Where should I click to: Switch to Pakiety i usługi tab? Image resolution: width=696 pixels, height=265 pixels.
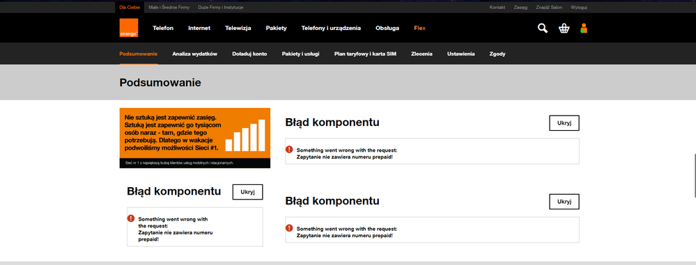tap(300, 54)
